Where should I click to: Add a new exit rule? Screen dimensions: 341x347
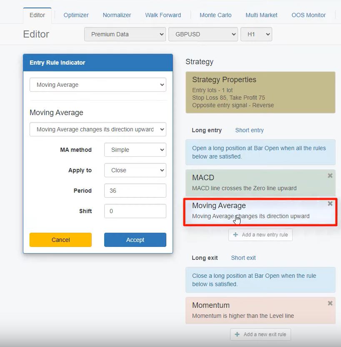point(261,334)
